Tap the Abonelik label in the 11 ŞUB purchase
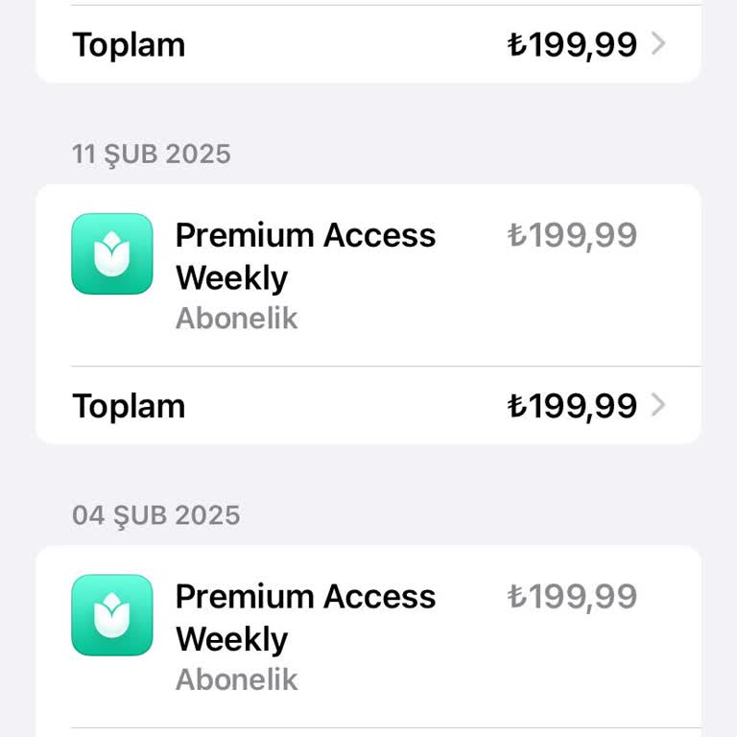The width and height of the screenshot is (737, 737). click(x=236, y=319)
